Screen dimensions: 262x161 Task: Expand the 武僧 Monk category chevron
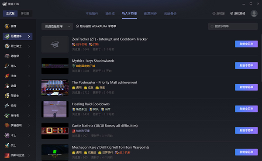click(x=29, y=86)
